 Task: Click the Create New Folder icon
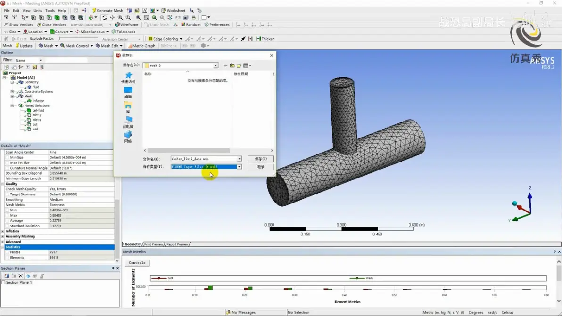pyautogui.click(x=239, y=65)
